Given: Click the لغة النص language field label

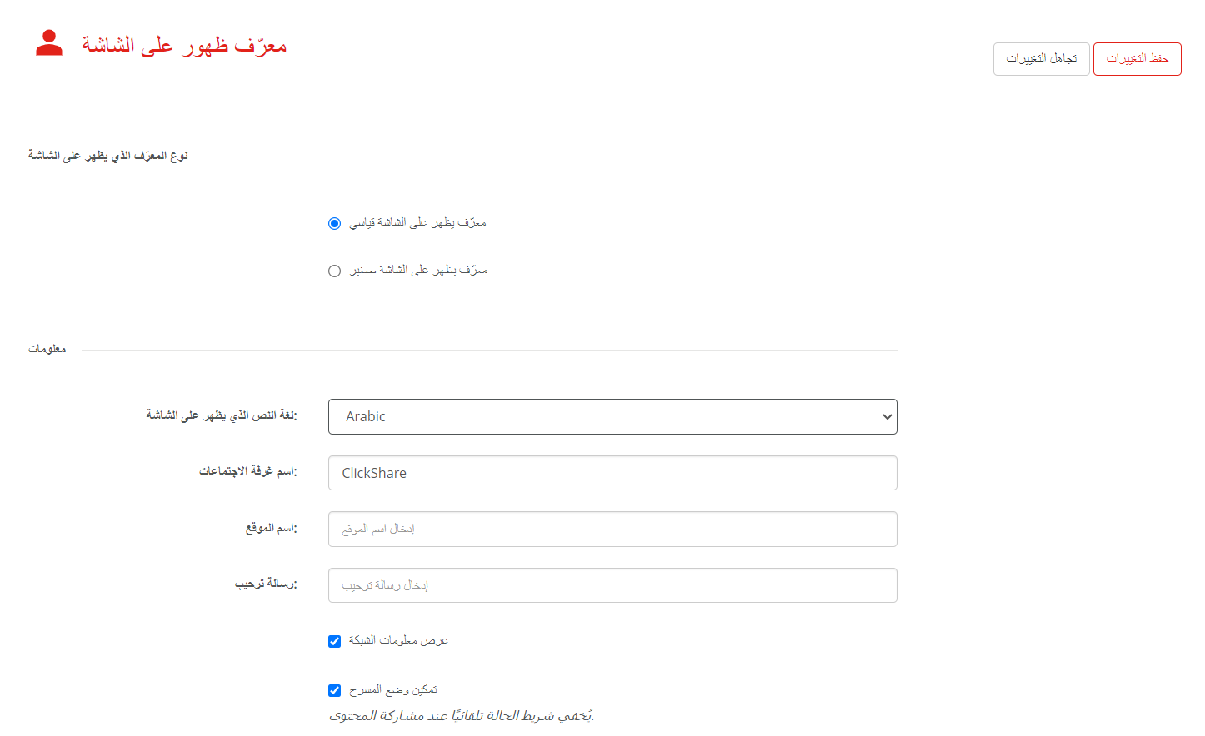Looking at the screenshot, I should click(x=222, y=415).
